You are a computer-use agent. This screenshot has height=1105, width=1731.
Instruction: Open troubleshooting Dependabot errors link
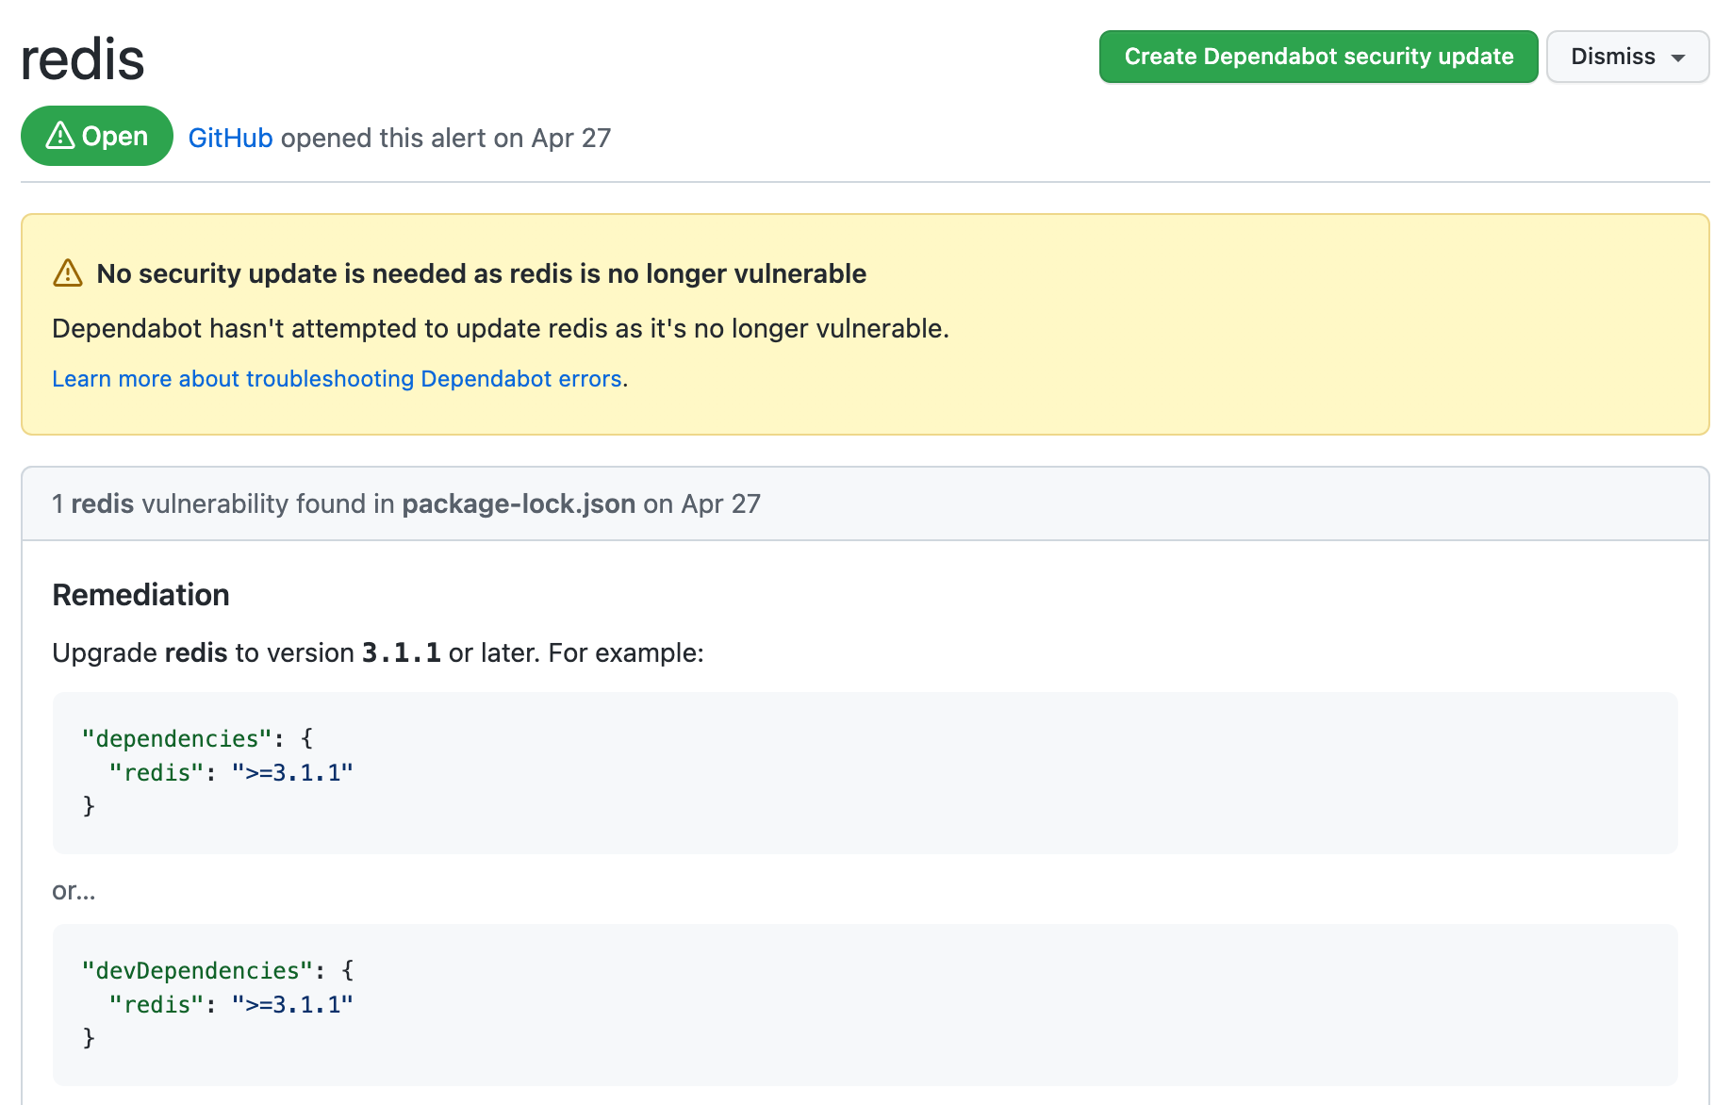pyautogui.click(x=337, y=379)
